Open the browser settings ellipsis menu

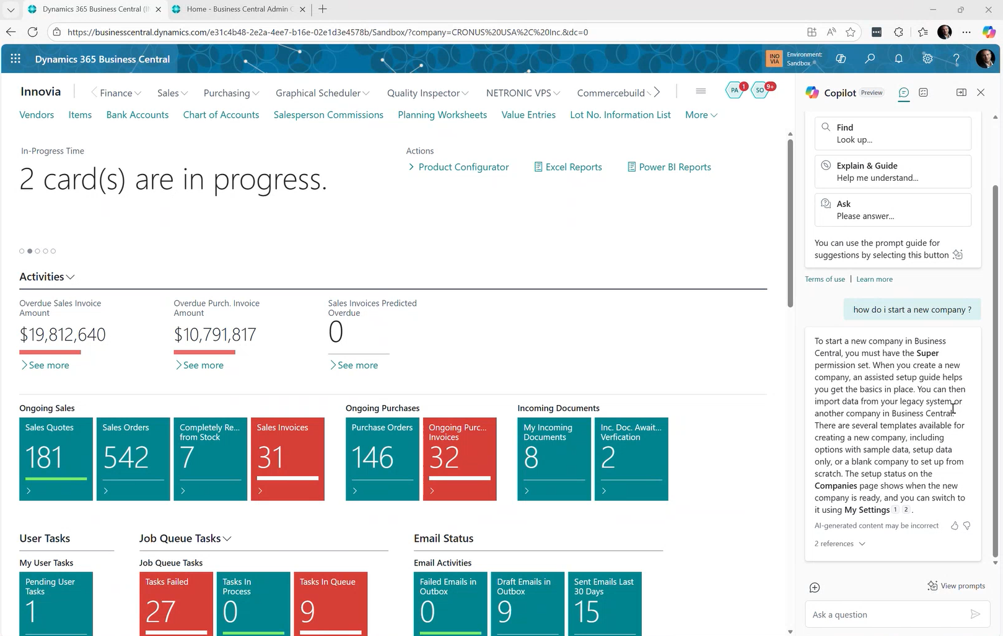click(x=966, y=32)
